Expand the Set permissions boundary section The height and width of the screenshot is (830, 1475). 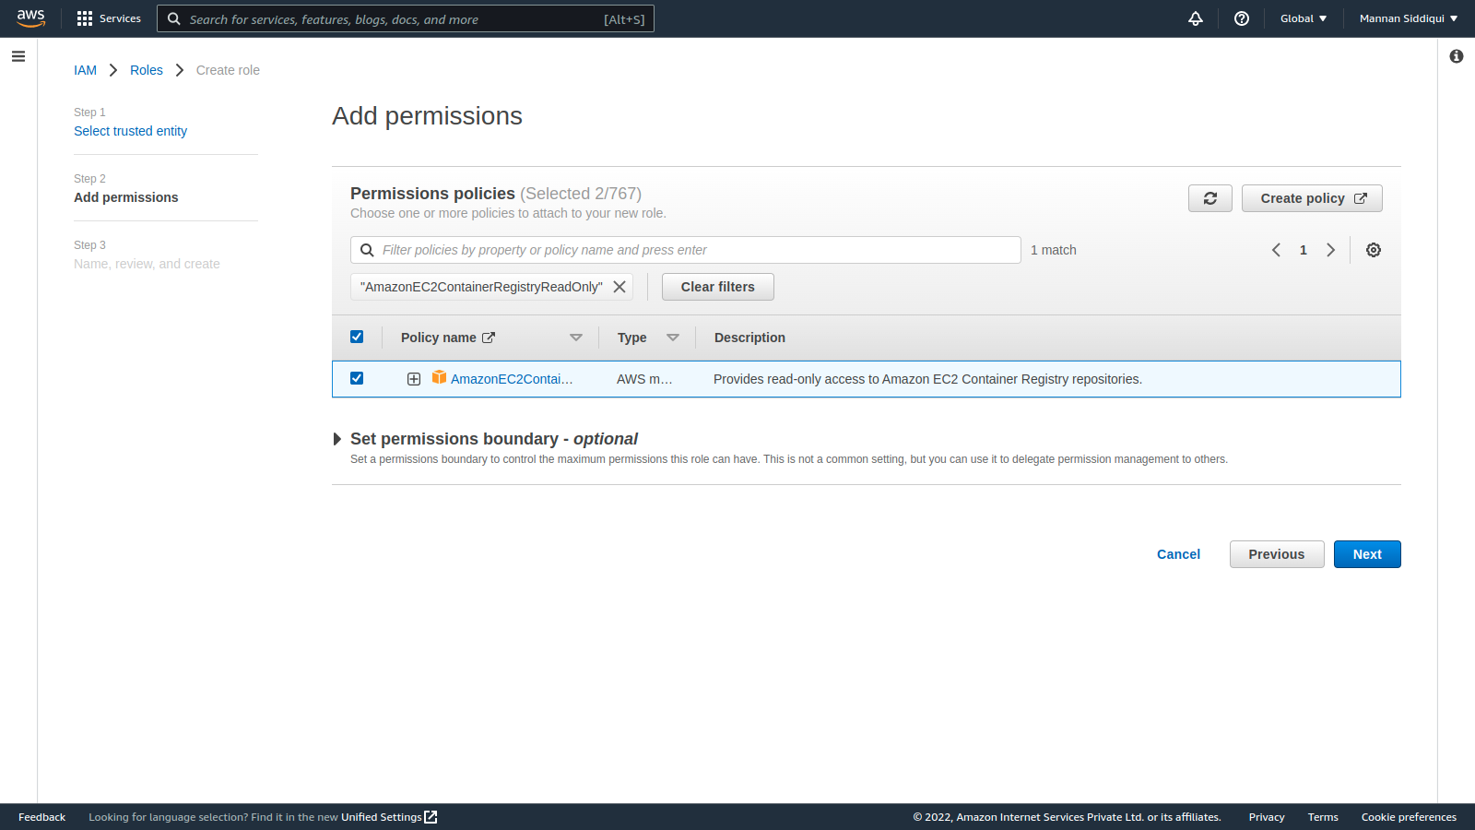click(337, 439)
